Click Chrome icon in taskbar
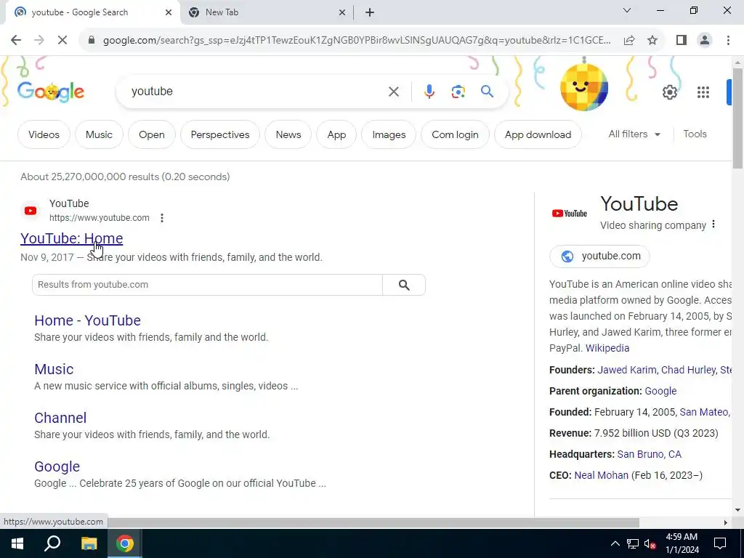This screenshot has height=558, width=744. (125, 543)
